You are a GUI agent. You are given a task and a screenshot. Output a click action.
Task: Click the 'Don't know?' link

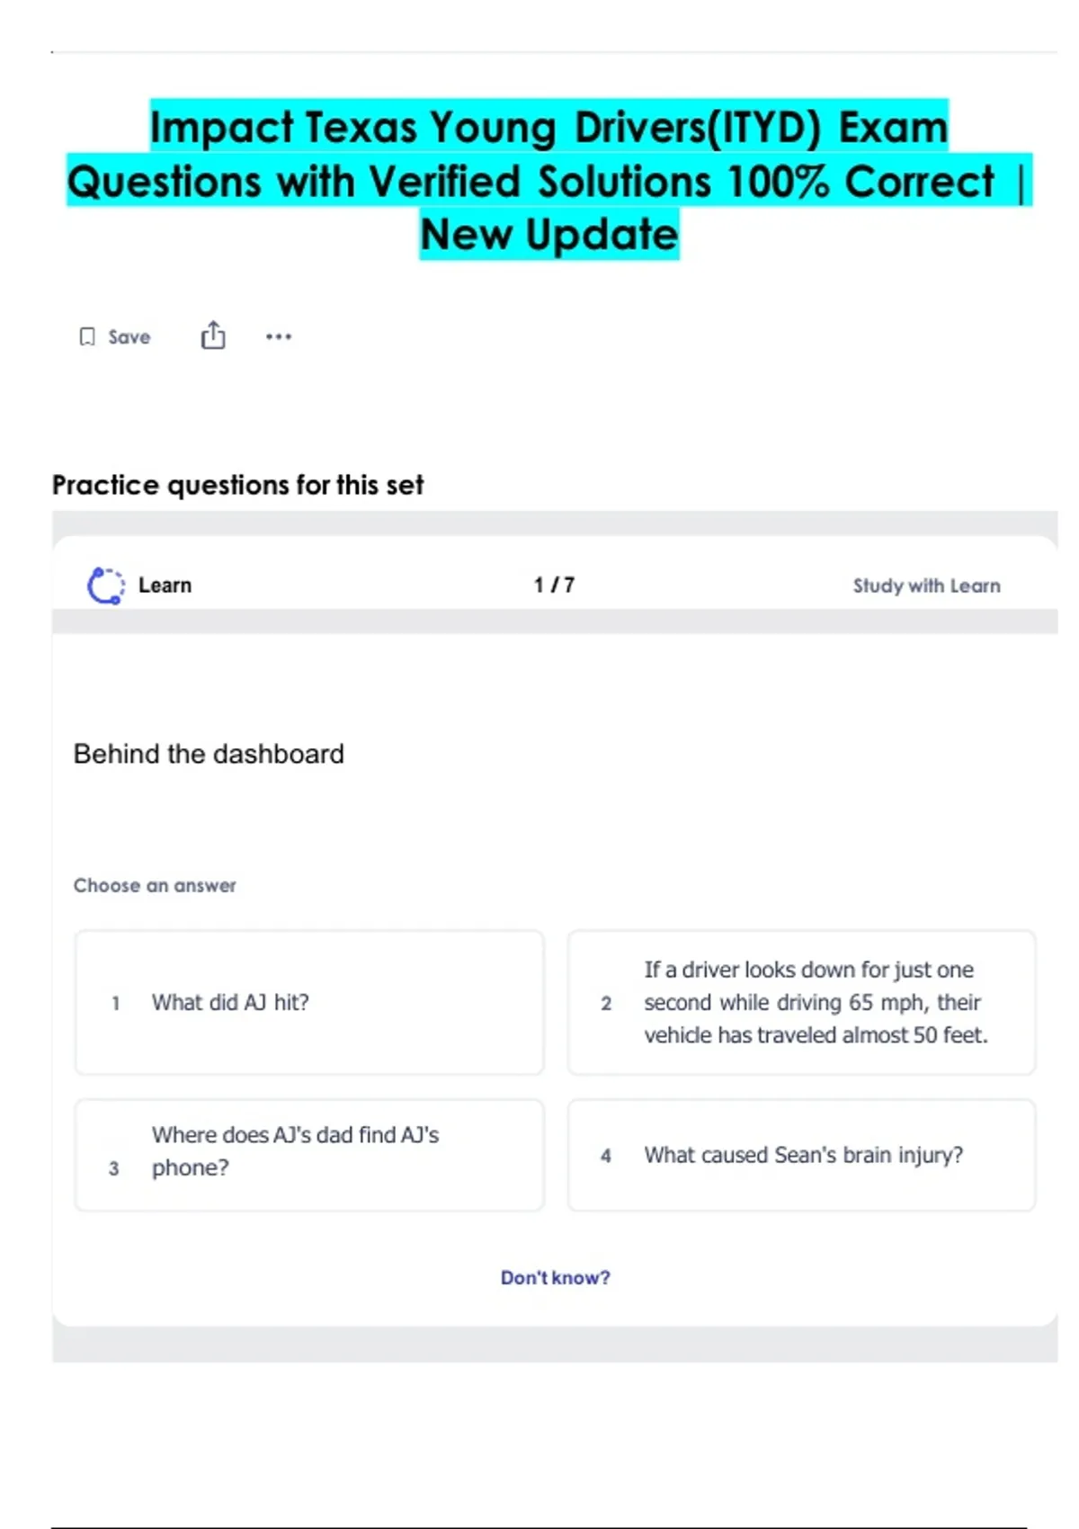[555, 1277]
